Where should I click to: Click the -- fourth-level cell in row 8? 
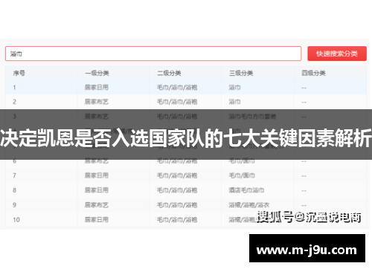click(304, 190)
